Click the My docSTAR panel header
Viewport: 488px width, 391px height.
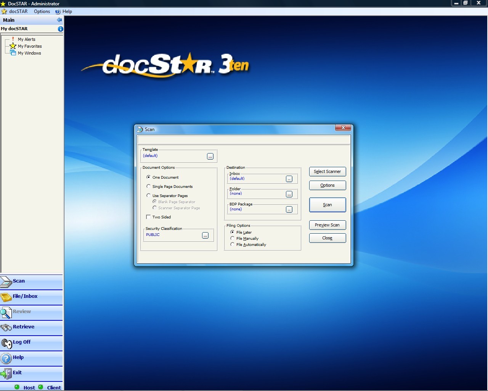pos(32,29)
